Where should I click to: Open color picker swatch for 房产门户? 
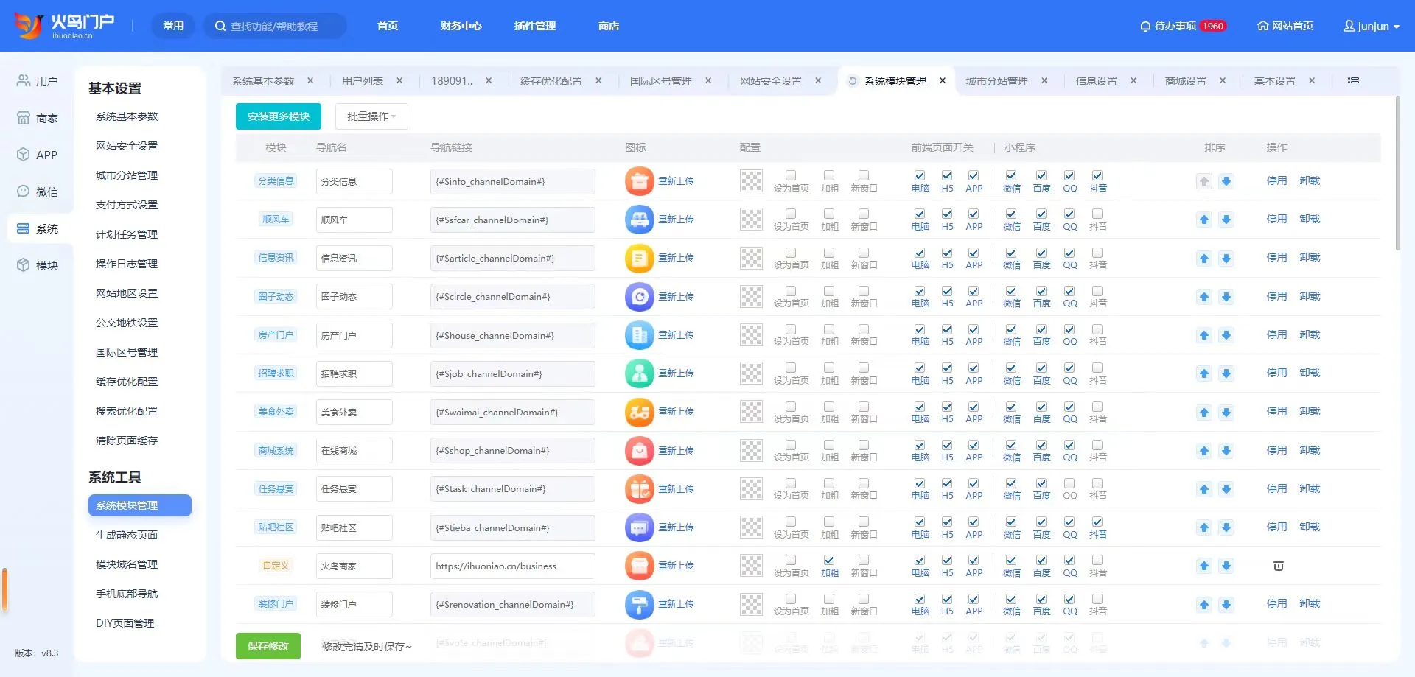click(751, 335)
